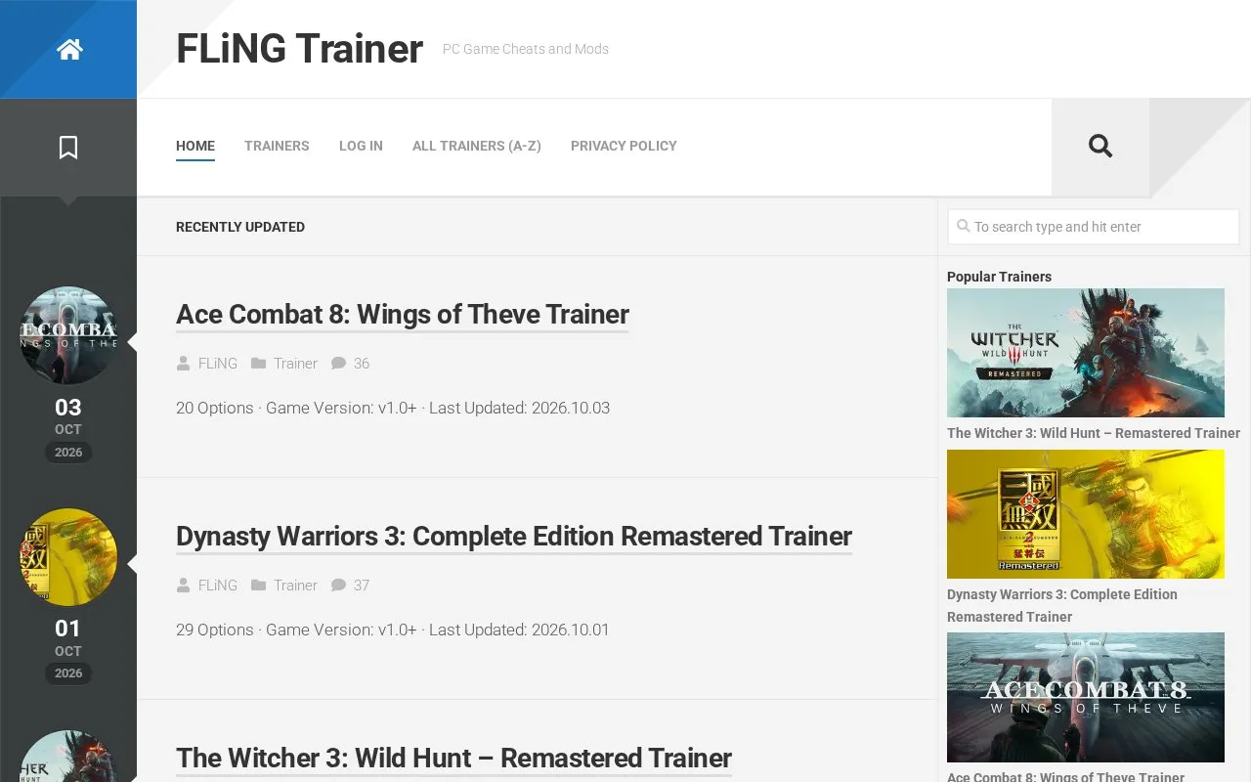The height and width of the screenshot is (782, 1251).
Task: Click folder icon on Ace Combat 8 post
Action: pos(258,364)
